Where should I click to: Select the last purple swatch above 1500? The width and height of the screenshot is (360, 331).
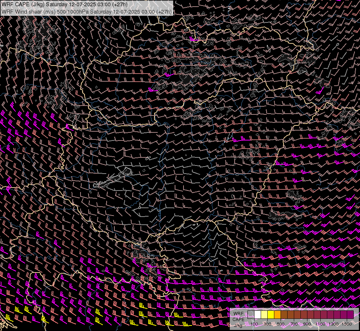point(350,314)
